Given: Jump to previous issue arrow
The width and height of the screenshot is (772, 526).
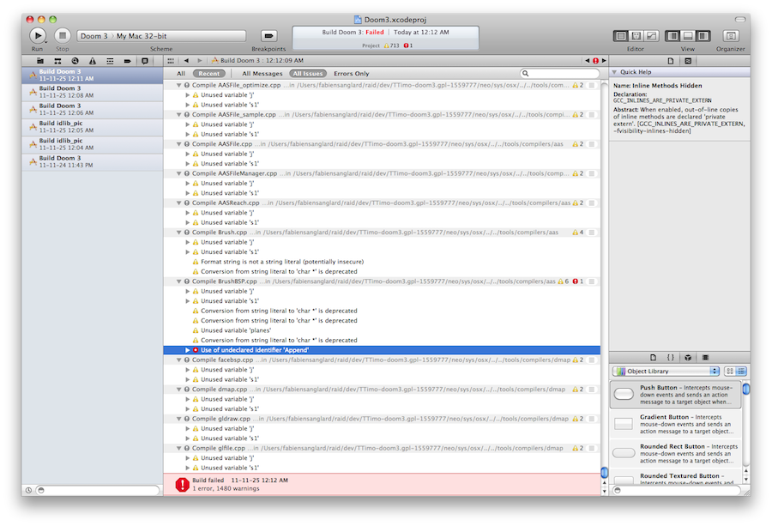Looking at the screenshot, I should 588,61.
